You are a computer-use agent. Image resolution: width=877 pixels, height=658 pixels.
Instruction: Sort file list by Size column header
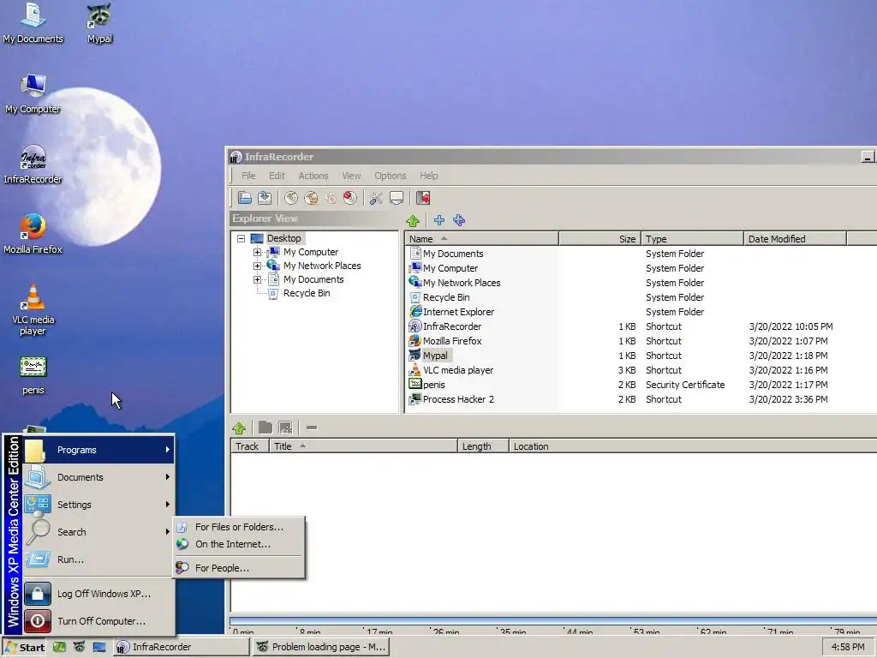600,239
